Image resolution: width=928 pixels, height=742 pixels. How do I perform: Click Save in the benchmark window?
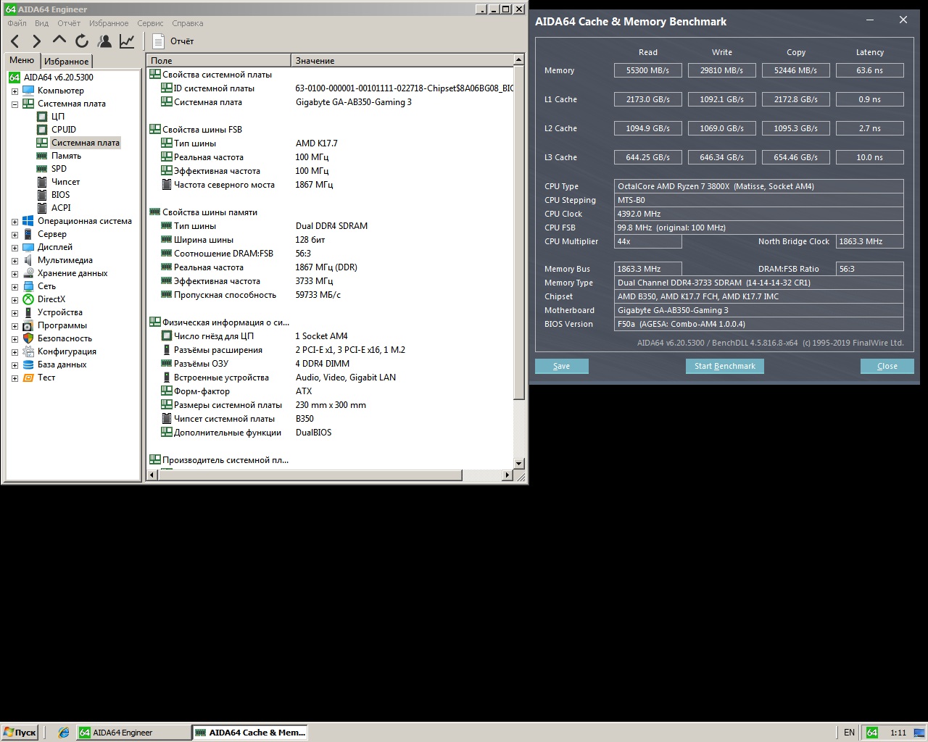pyautogui.click(x=562, y=366)
